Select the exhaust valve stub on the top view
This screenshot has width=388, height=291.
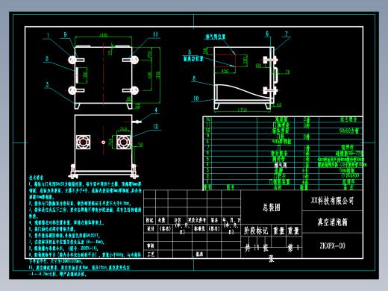[137, 122]
